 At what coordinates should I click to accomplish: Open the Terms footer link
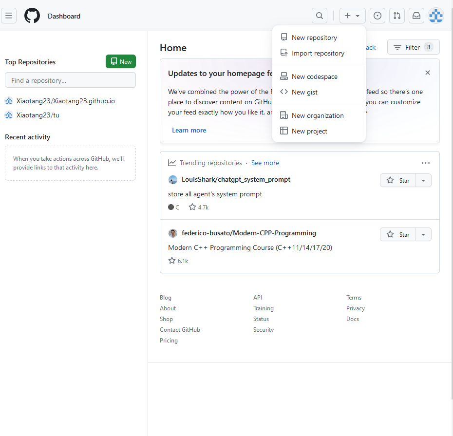354,298
